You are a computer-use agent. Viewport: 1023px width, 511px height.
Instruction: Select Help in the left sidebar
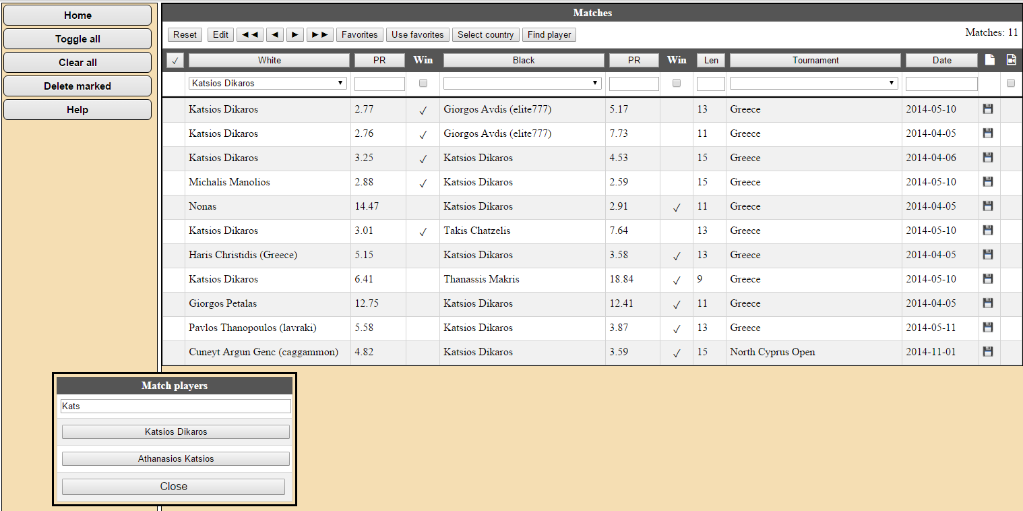[x=77, y=110]
